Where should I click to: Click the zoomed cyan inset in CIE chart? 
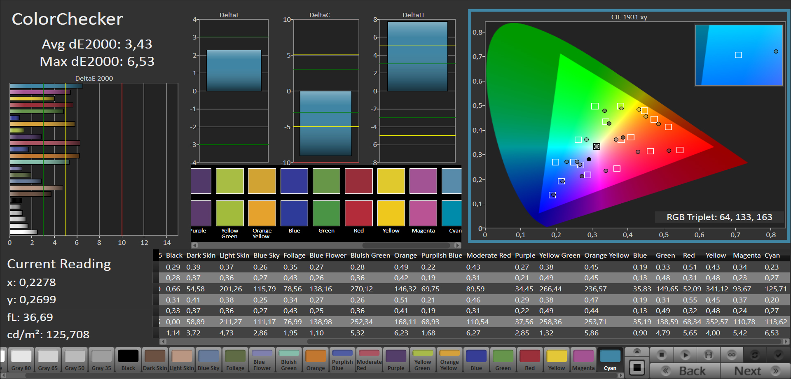coord(739,55)
